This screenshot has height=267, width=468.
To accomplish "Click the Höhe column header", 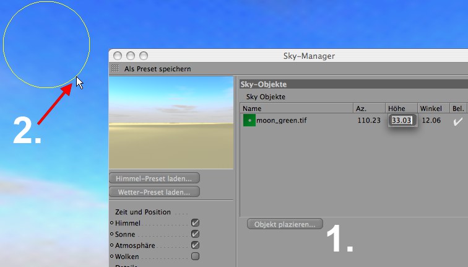I will click(401, 108).
